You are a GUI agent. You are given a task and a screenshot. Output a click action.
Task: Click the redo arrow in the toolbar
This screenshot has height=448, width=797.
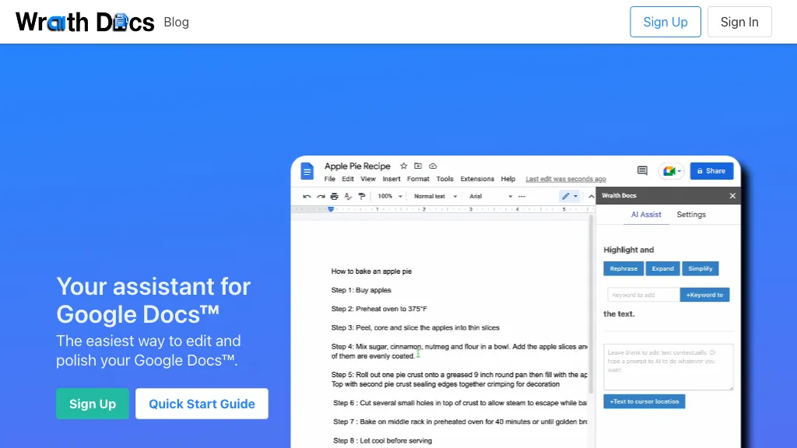coord(320,197)
